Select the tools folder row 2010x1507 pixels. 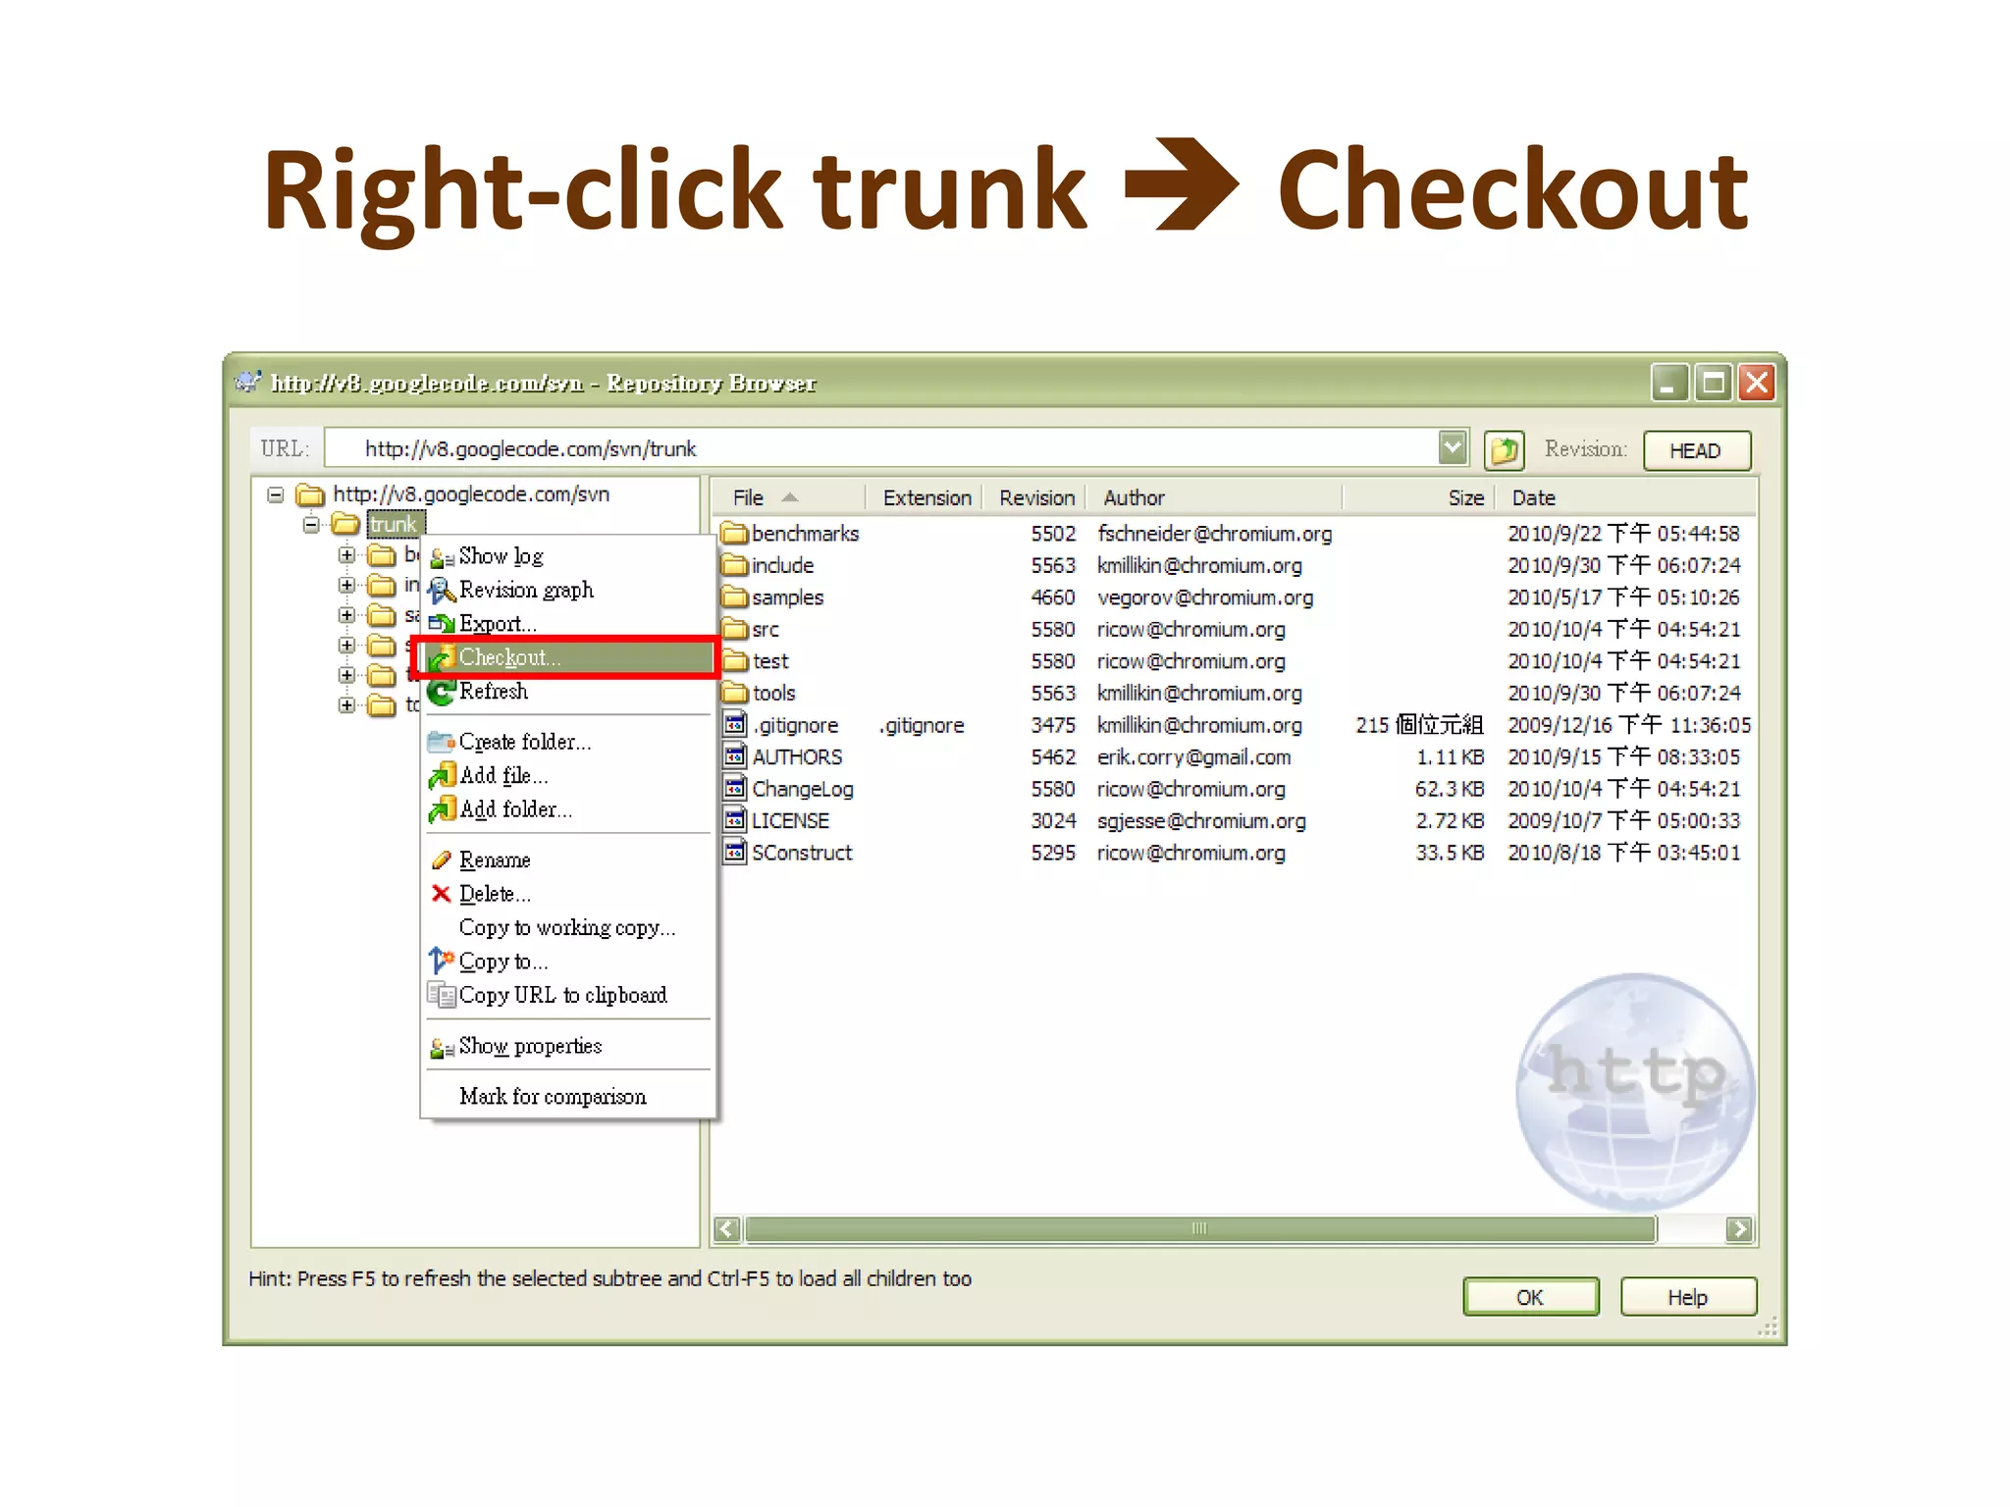pyautogui.click(x=1237, y=694)
